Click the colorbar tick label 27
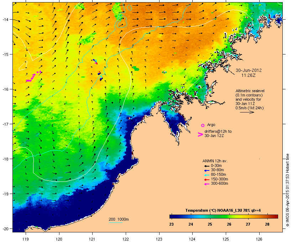The width and height of the screenshot is (292, 242). click(248, 224)
